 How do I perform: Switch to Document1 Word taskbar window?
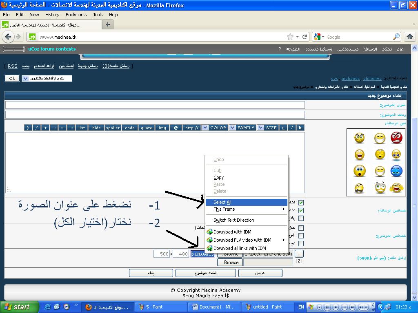coord(214,307)
